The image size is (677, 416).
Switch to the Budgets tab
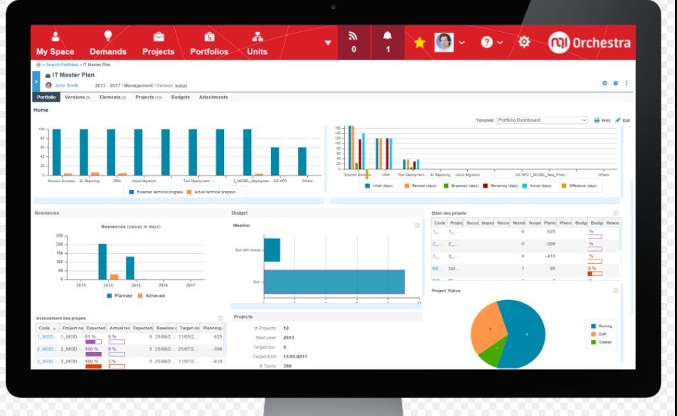click(x=181, y=97)
